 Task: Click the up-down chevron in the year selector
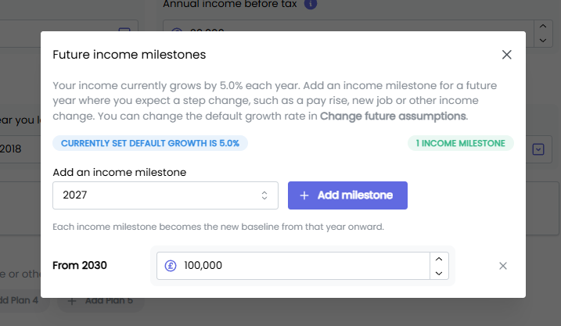point(264,195)
